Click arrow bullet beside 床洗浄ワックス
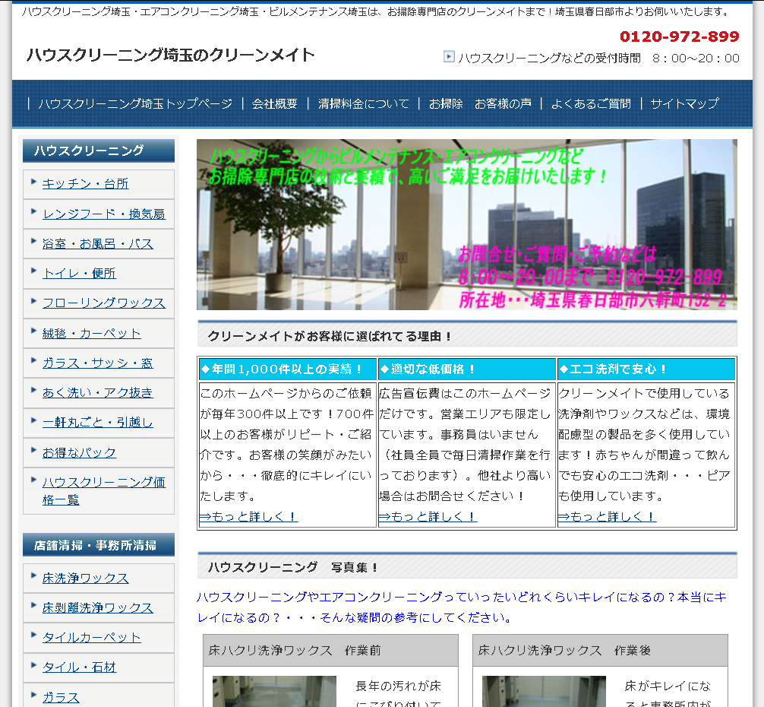Image resolution: width=764 pixels, height=707 pixels. point(33,575)
